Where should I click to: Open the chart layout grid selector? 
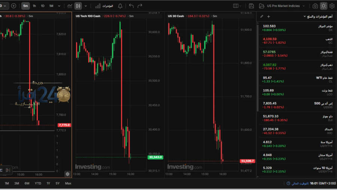click(x=237, y=6)
